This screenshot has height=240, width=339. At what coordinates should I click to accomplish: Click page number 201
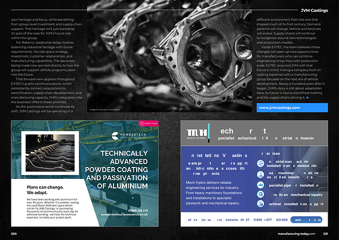[325, 234]
